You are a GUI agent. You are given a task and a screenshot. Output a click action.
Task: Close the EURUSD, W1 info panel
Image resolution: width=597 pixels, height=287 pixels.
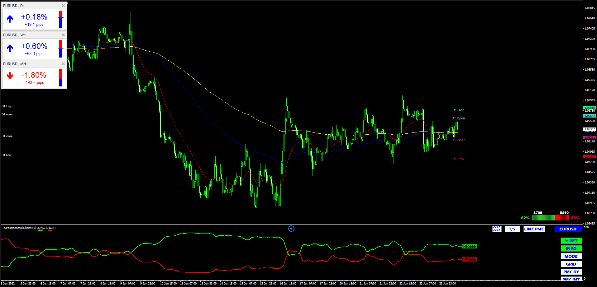[x=63, y=35]
